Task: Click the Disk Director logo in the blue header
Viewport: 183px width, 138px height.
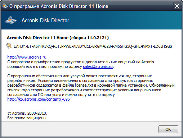Action: click(x=11, y=20)
